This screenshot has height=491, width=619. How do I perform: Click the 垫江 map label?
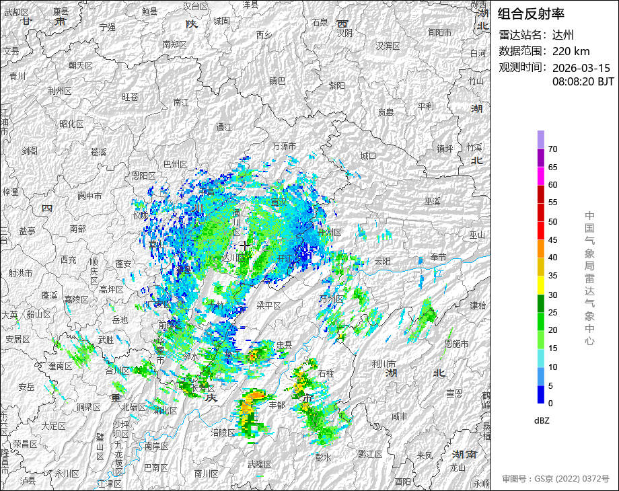pyautogui.click(x=232, y=355)
